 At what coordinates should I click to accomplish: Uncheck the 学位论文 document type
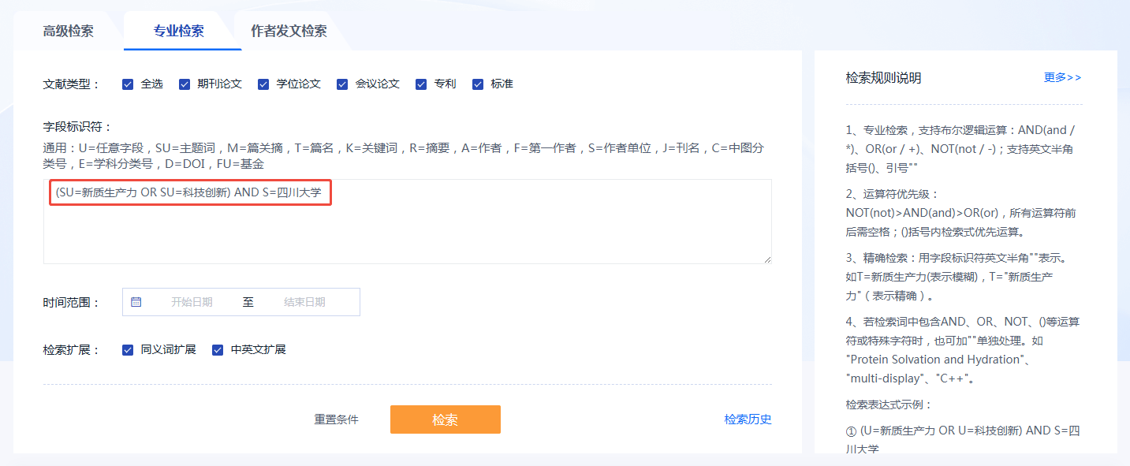(263, 84)
